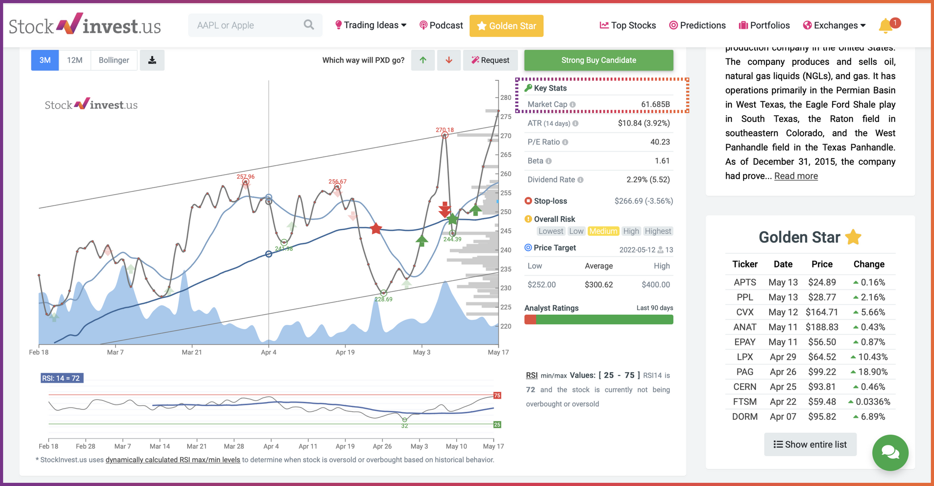
Task: Click the Price Target icon
Action: [528, 247]
